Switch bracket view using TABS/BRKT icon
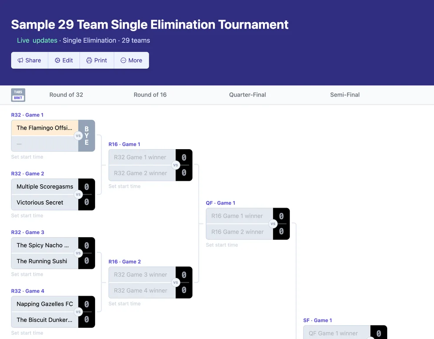The height and width of the screenshot is (339, 434). [x=18, y=95]
